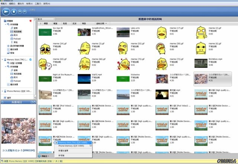The height and width of the screenshot is (164, 238).
Task: Select Night at the Museum thumbnail
Action: (x=45, y=79)
